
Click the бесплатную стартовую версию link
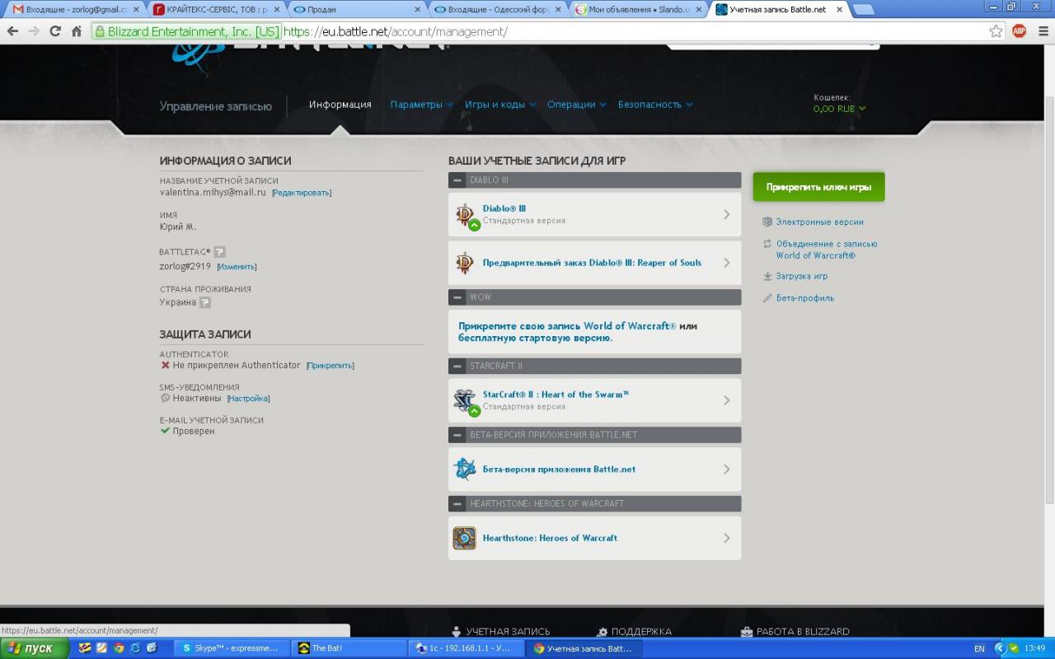(535, 338)
